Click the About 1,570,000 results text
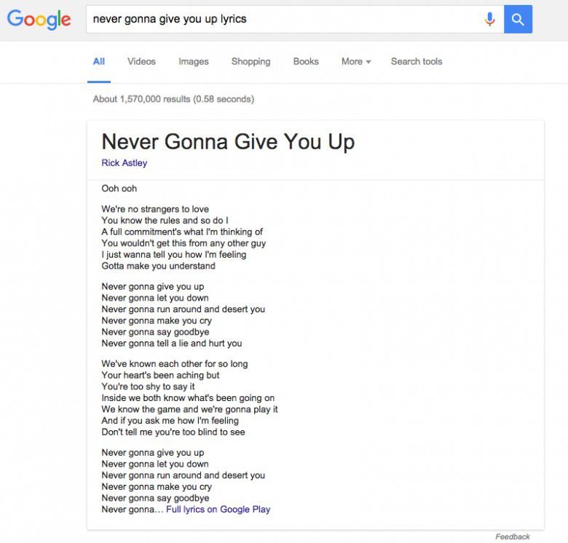The height and width of the screenshot is (543, 568). 173,99
